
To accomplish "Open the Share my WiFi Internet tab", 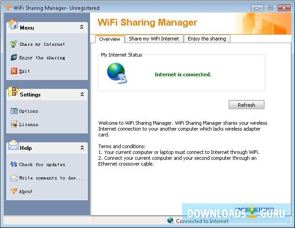I will click(154, 39).
